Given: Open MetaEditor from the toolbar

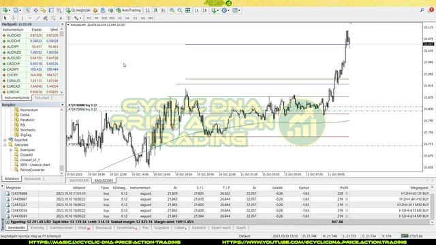Looking at the screenshot, I should (x=95, y=10).
